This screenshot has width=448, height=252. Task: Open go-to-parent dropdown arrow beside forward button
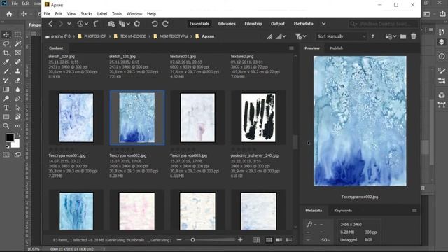[x=69, y=24]
